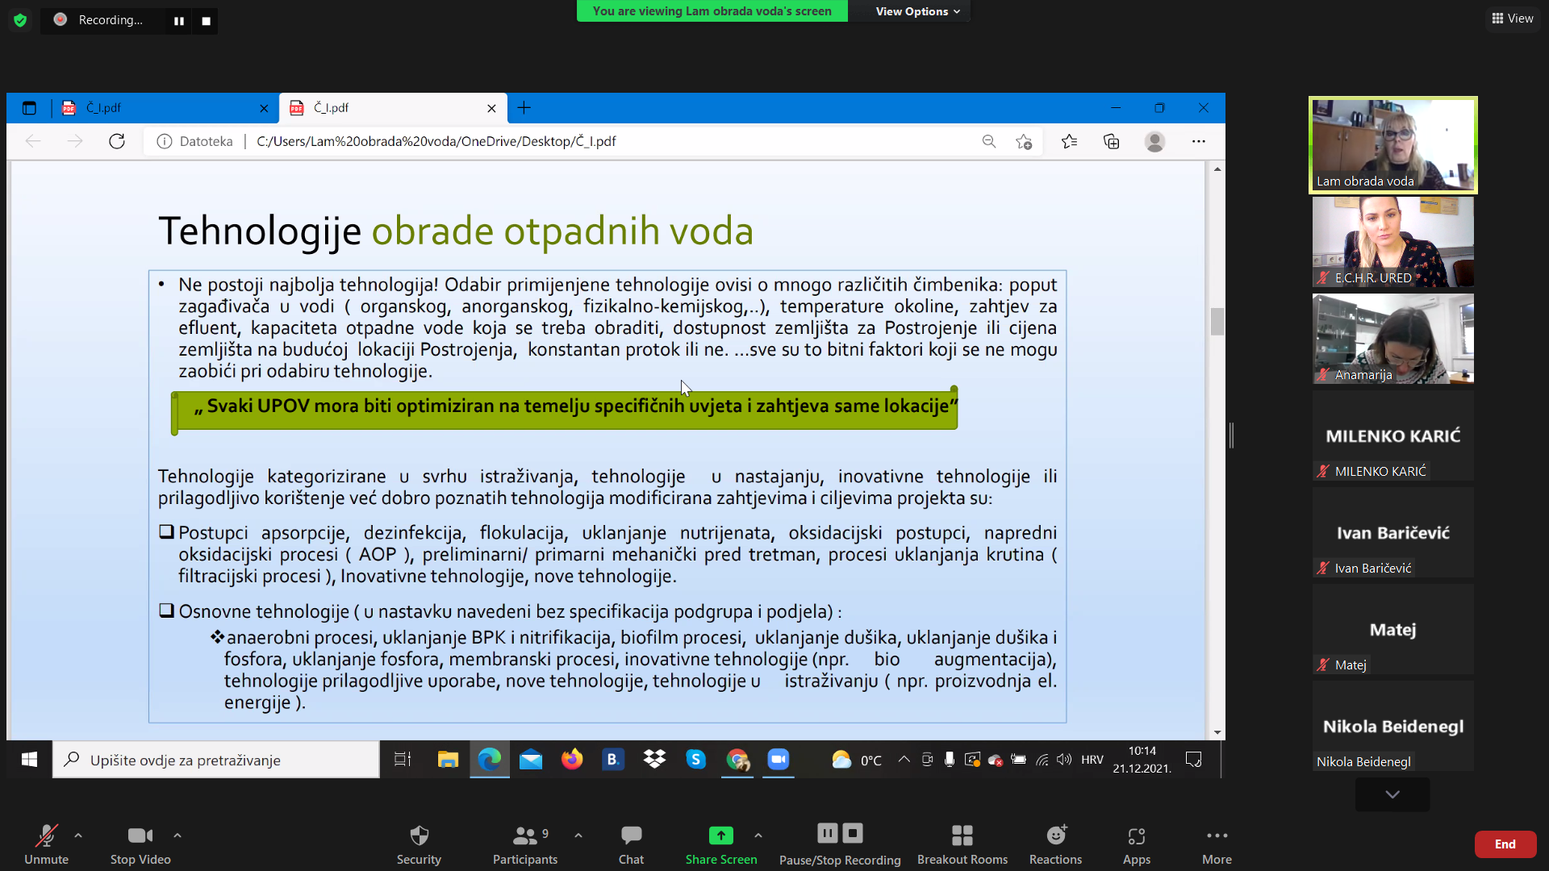Open the Participants list
This screenshot has width=1549, height=871.
[525, 836]
